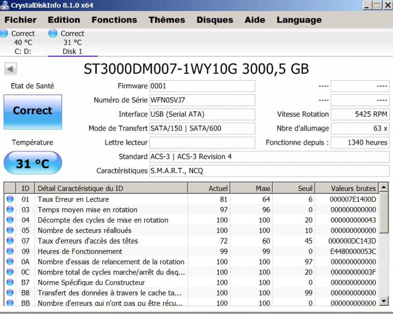The width and height of the screenshot is (393, 314).
Task: Click the Nbre d'allumage value 63 x
Action: click(360, 128)
